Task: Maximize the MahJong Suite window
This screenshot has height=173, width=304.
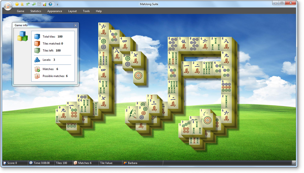Action: click(282, 3)
